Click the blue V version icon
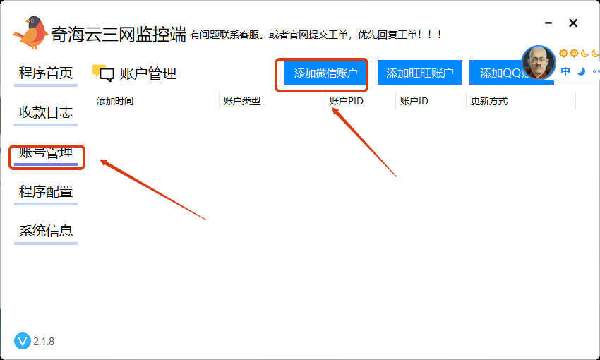The image size is (600, 360). (x=23, y=341)
